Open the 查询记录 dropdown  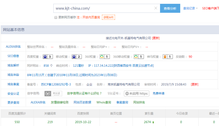point(190,8)
